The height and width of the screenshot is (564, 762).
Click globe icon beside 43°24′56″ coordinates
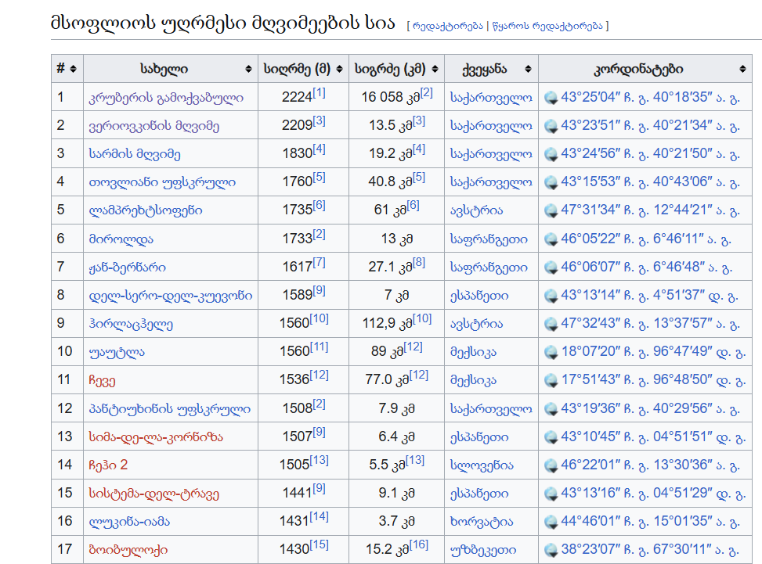tap(551, 154)
